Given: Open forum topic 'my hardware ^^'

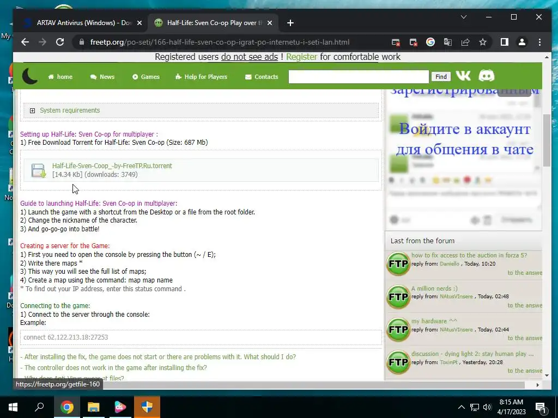Looking at the screenshot, I should (x=434, y=321).
